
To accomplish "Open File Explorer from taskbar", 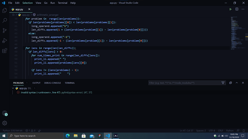I will (x=75, y=136).
